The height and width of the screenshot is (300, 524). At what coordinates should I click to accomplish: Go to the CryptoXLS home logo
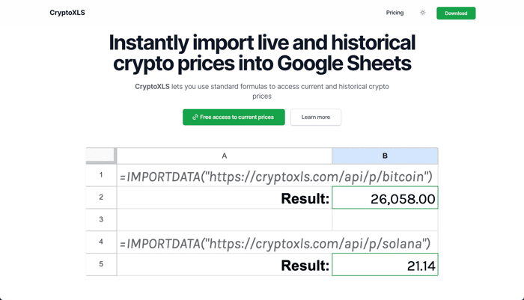[67, 13]
